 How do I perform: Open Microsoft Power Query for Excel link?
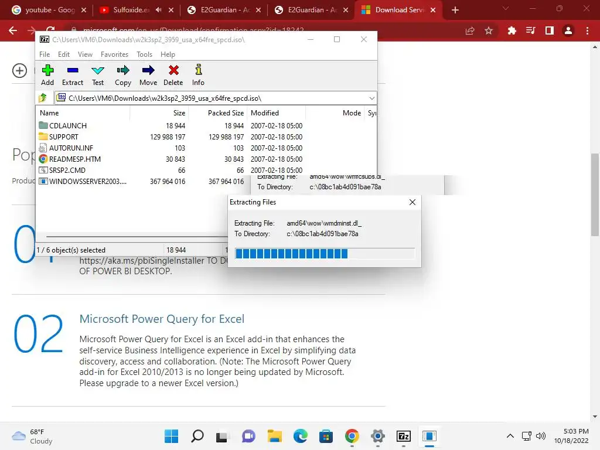tap(162, 319)
